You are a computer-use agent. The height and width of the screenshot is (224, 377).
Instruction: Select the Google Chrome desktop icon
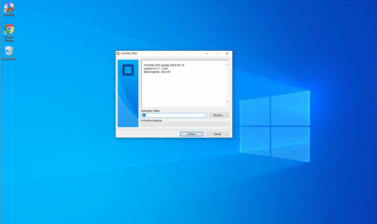click(9, 33)
